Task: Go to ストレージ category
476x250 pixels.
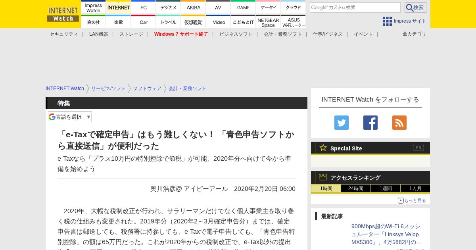Action: pos(131,34)
